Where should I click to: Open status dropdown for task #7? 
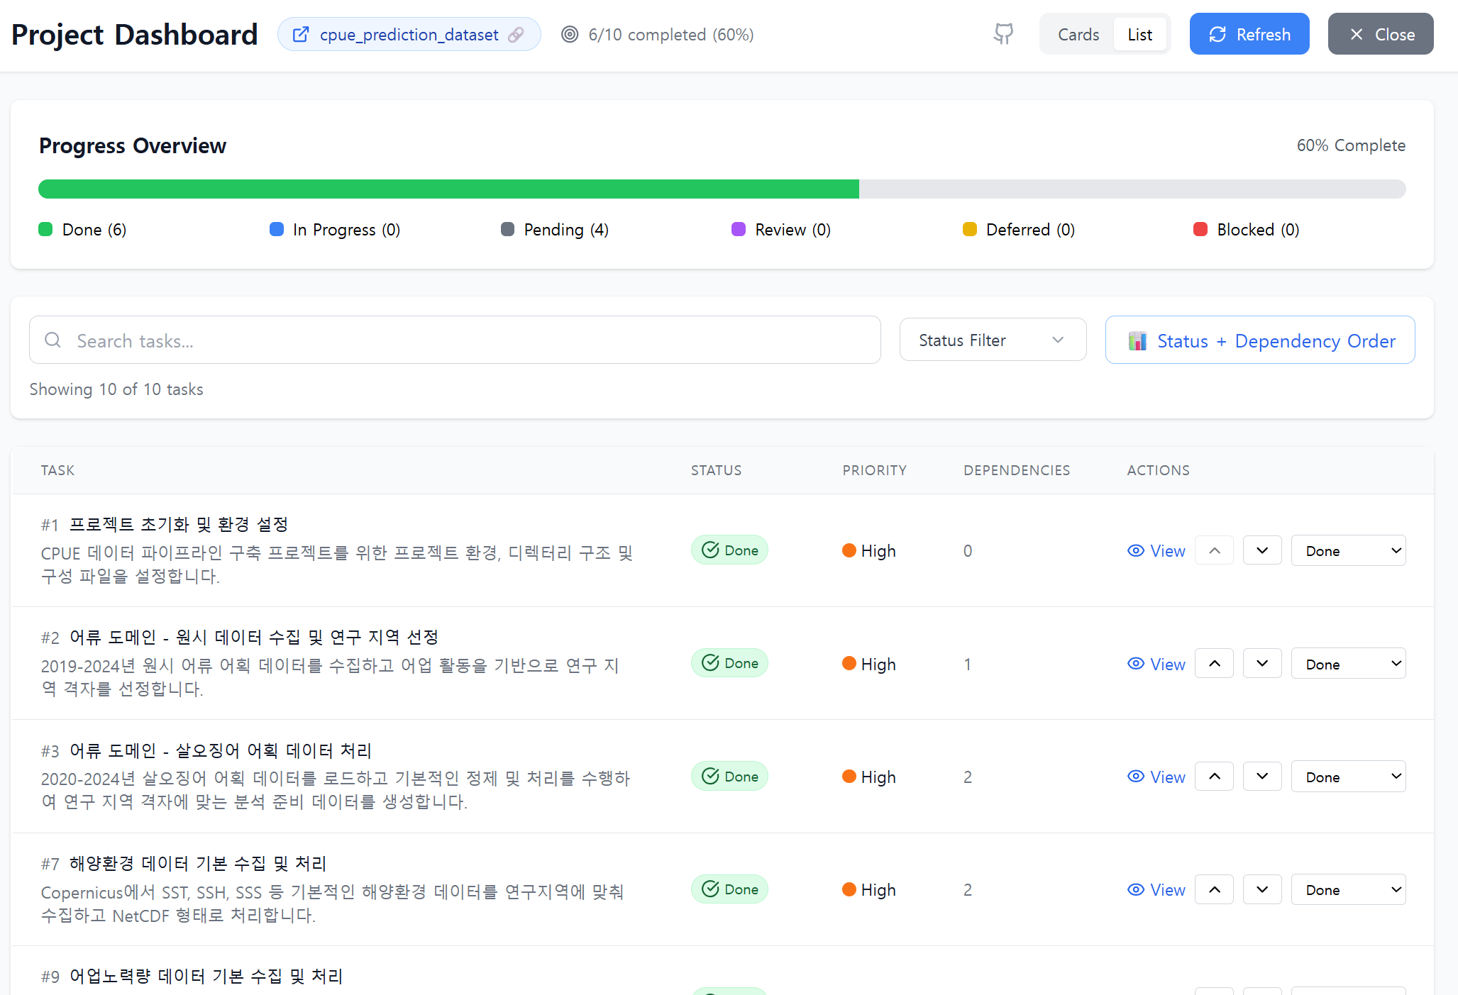click(x=1348, y=889)
